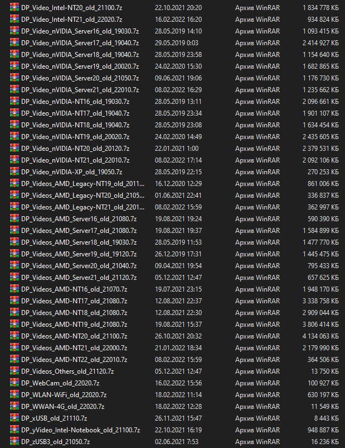Click the size value 4 134 063 КБ

[x=320, y=336]
